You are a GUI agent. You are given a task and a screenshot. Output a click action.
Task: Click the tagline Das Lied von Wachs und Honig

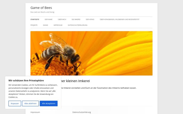42,12
